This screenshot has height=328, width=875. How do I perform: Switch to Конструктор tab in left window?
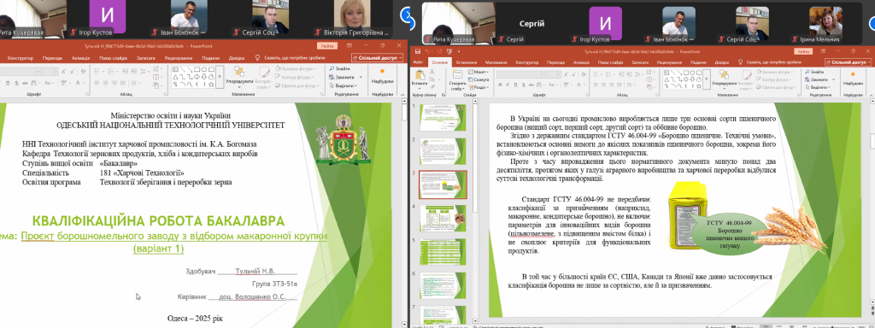(21, 58)
